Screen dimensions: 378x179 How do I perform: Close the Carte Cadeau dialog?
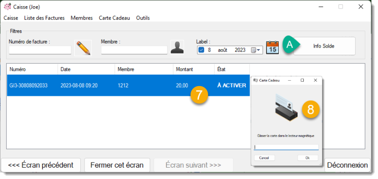[x=315, y=80]
